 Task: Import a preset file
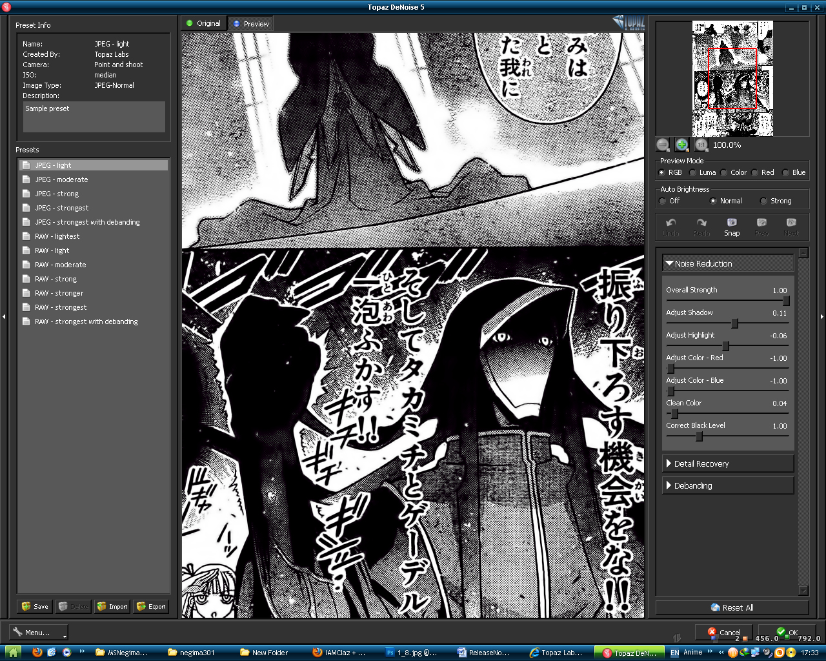coord(112,606)
